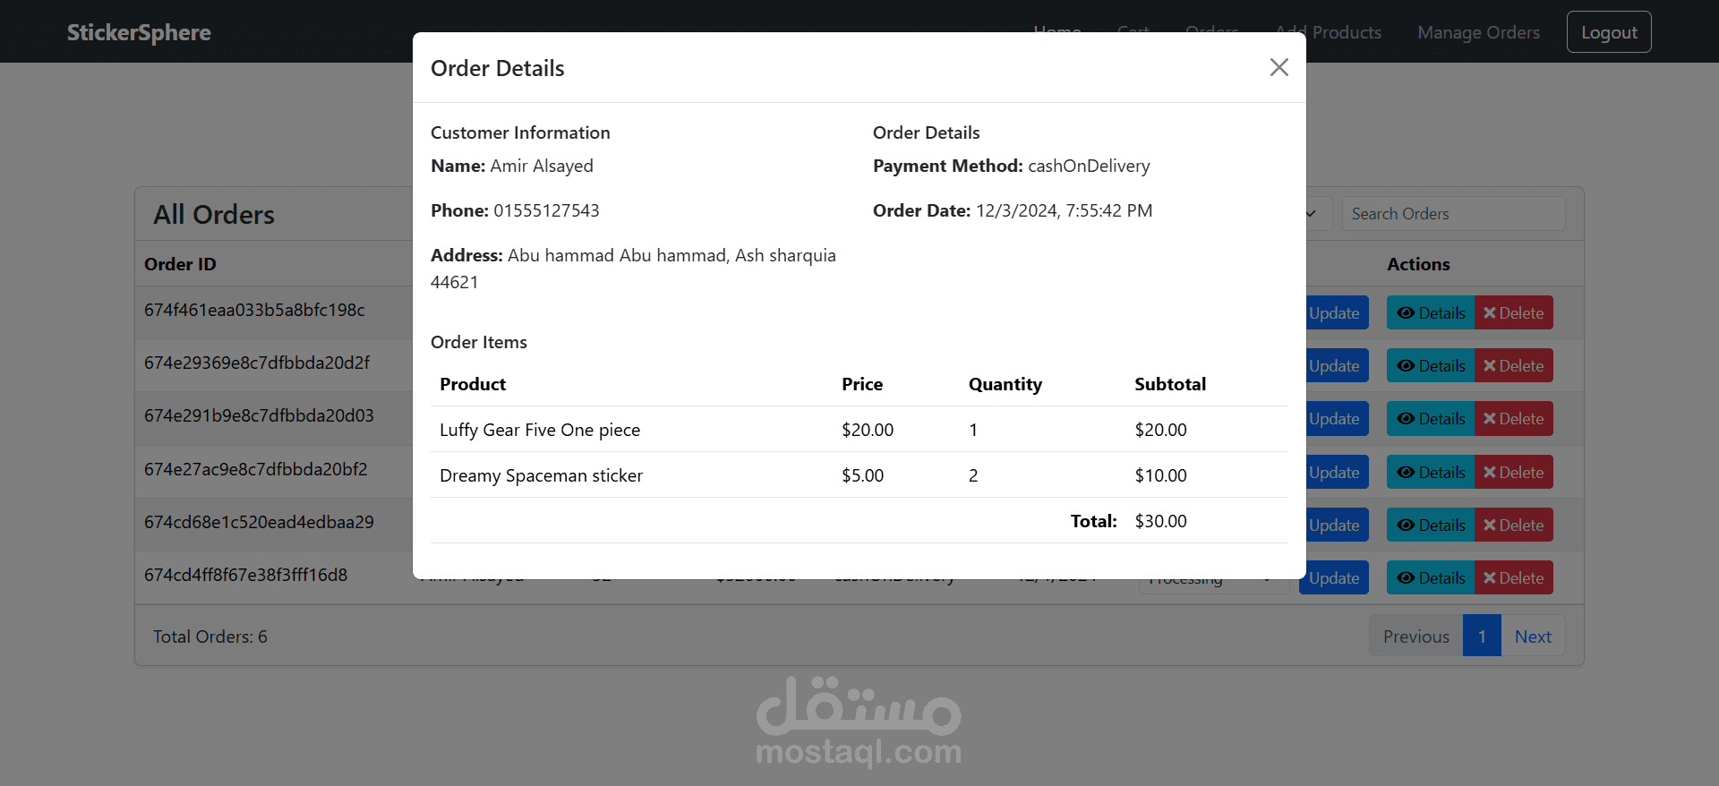Click eye icon for order 674e27ac9e8c7dfbbda20bf2

pyautogui.click(x=1406, y=473)
